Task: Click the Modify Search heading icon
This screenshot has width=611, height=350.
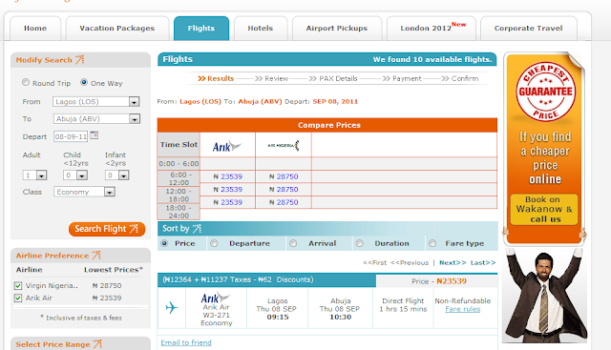Action: 80,59
